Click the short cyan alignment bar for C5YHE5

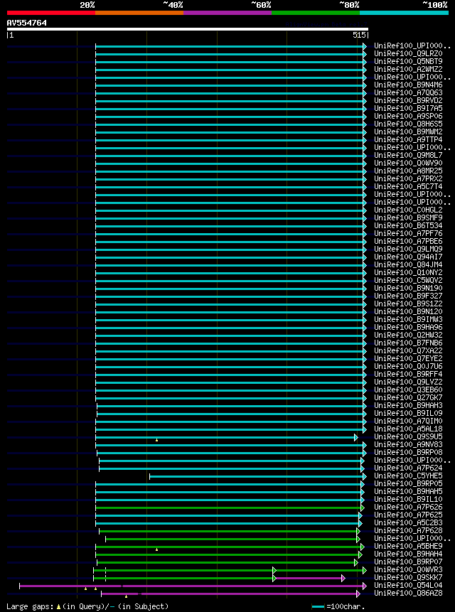pyautogui.click(x=257, y=476)
